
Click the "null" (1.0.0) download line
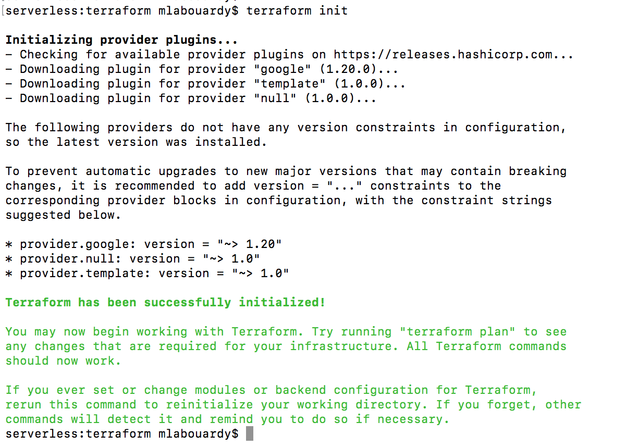pos(191,98)
